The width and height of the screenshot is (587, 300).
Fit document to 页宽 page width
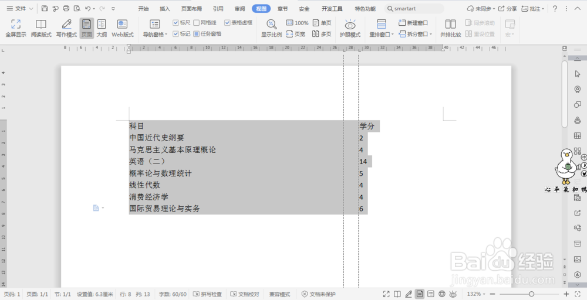[x=296, y=34]
